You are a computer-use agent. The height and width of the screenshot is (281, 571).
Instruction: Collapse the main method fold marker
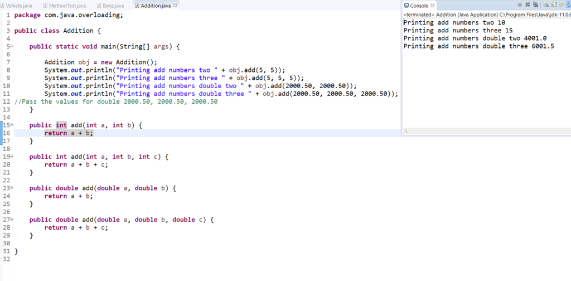[12, 47]
